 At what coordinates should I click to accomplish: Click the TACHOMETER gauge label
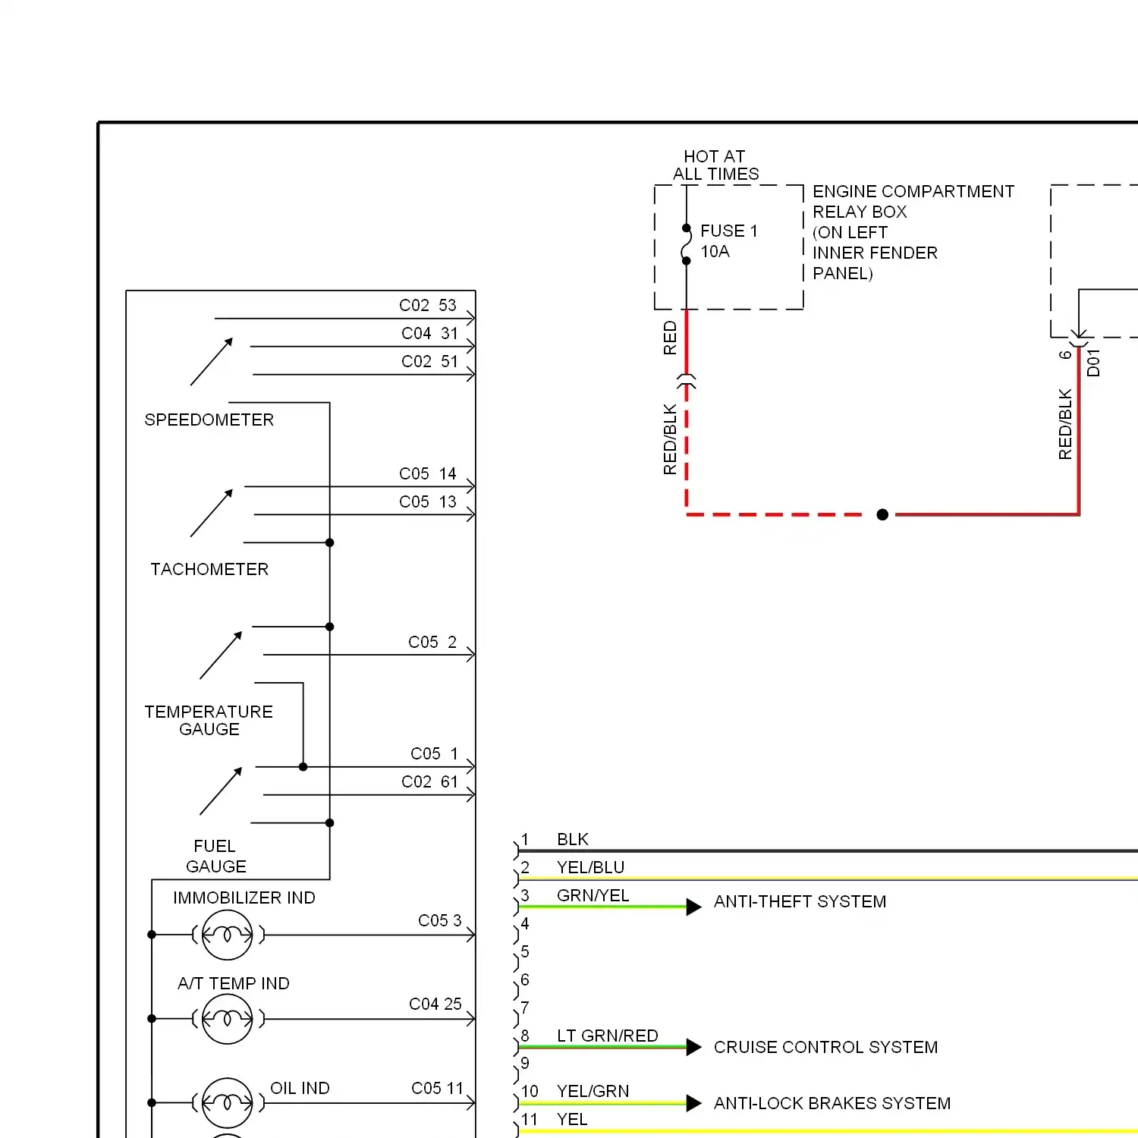point(209,569)
